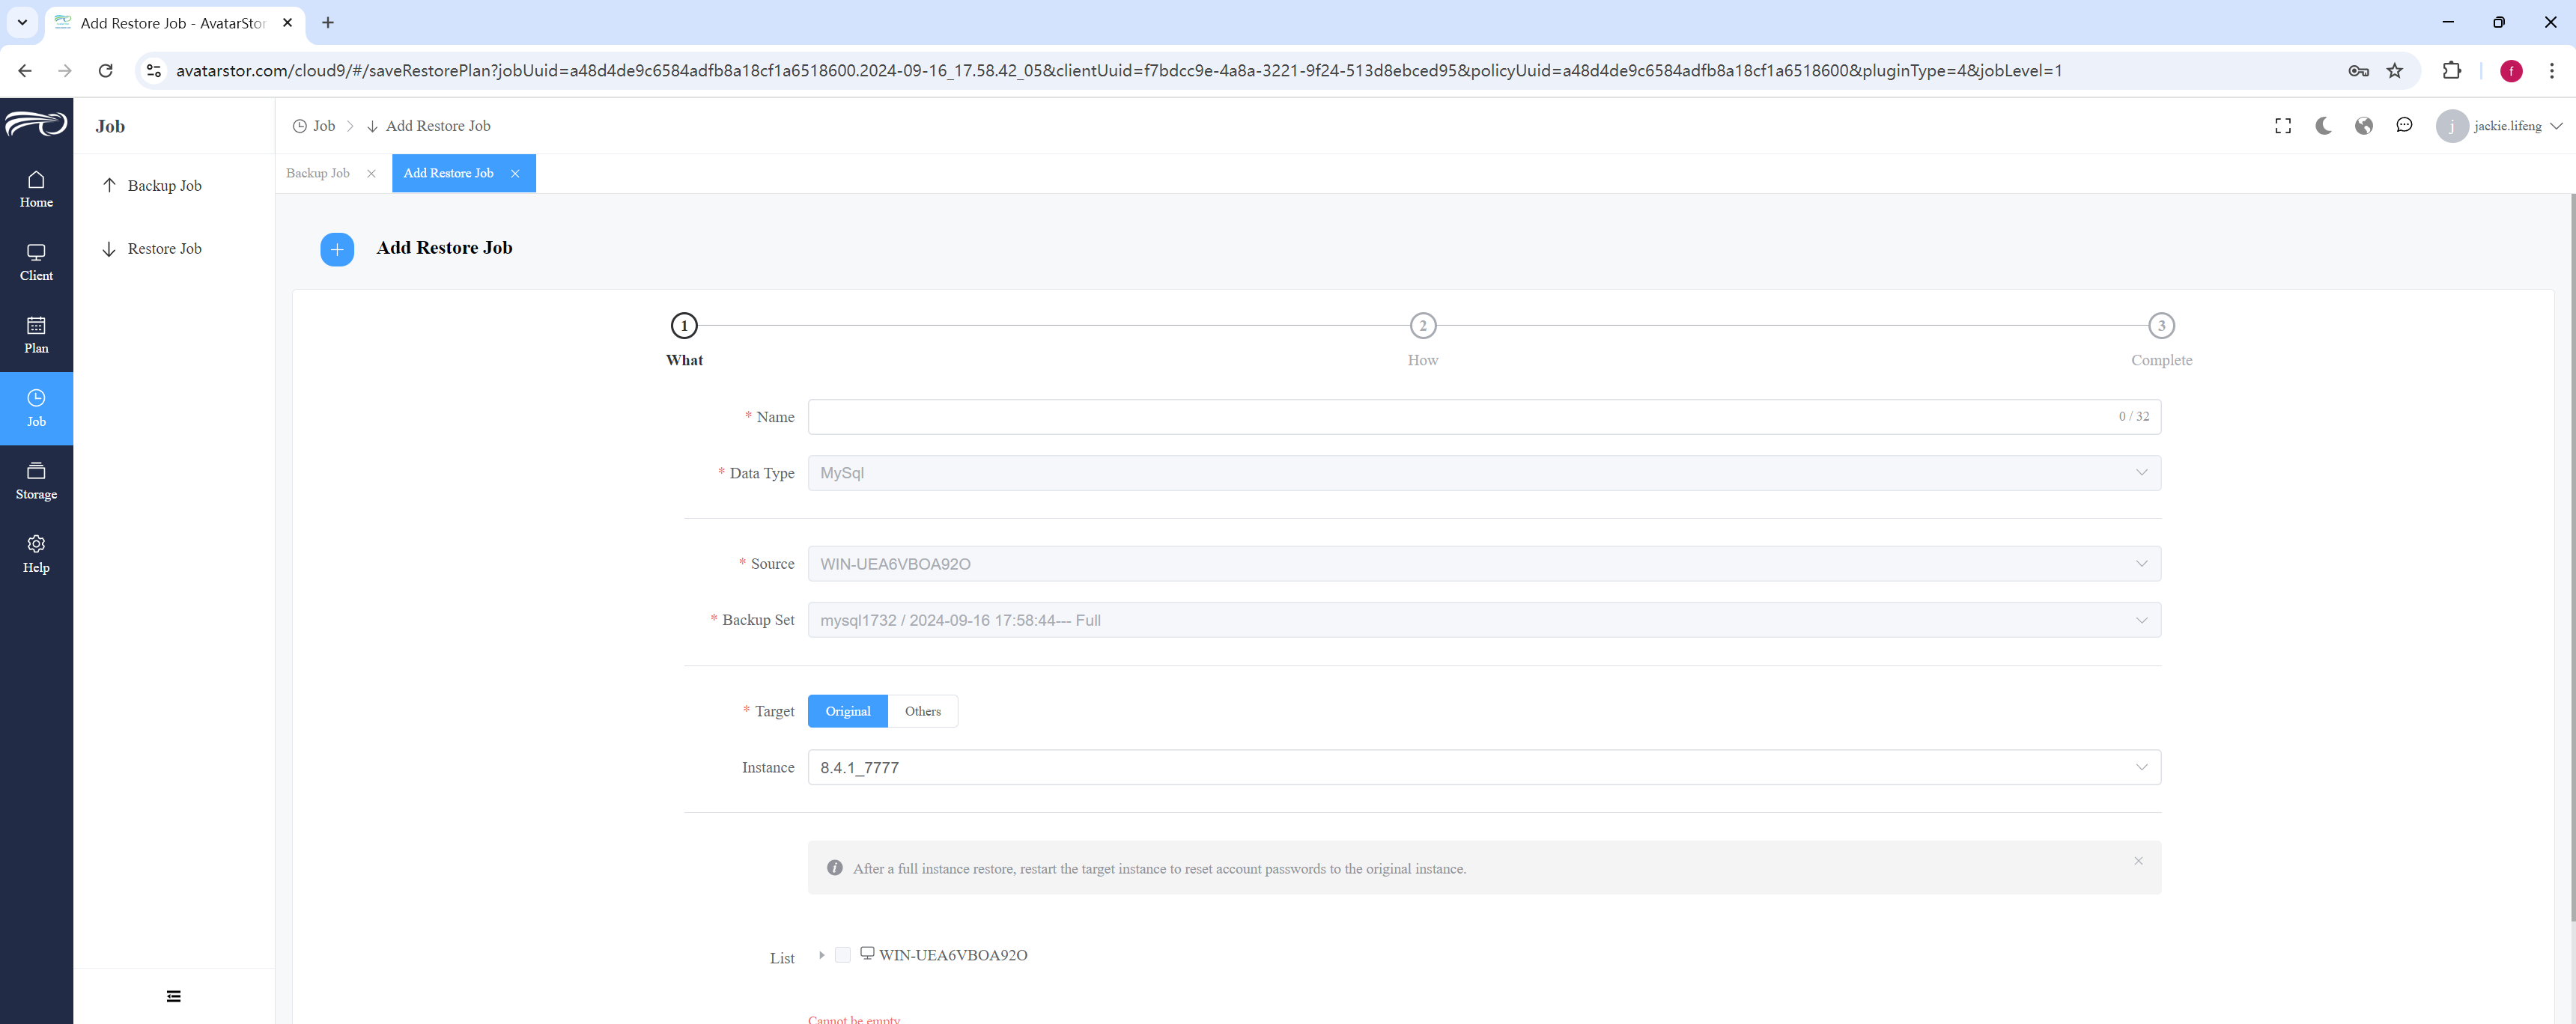Image resolution: width=2576 pixels, height=1024 pixels.
Task: Go to the Client section
Action: (x=36, y=262)
